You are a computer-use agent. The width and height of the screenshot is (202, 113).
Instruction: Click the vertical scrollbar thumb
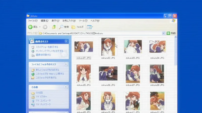(x=175, y=52)
